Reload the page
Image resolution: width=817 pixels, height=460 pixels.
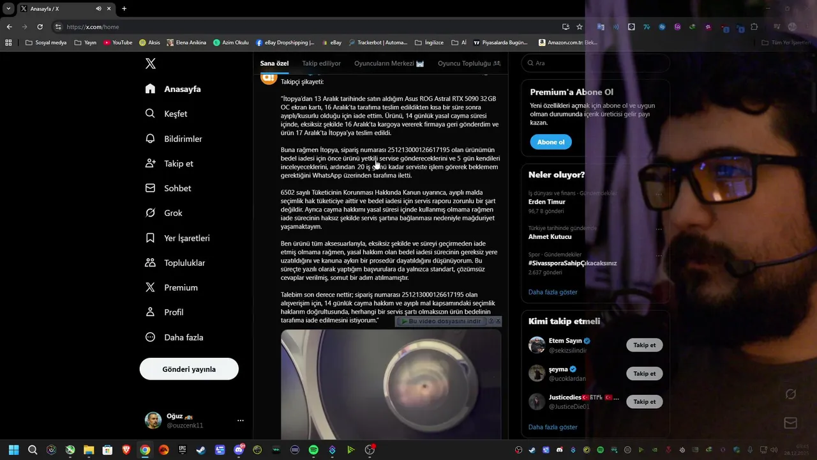pos(40,27)
